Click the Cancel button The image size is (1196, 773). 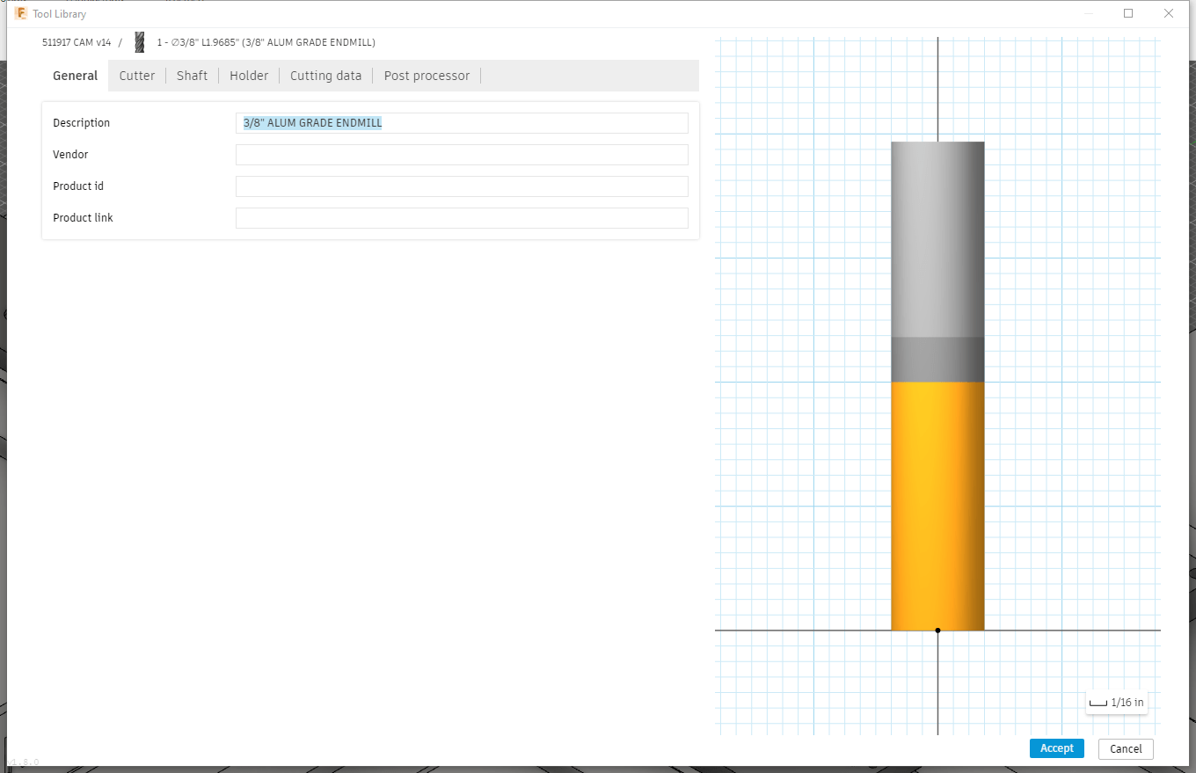(1126, 748)
